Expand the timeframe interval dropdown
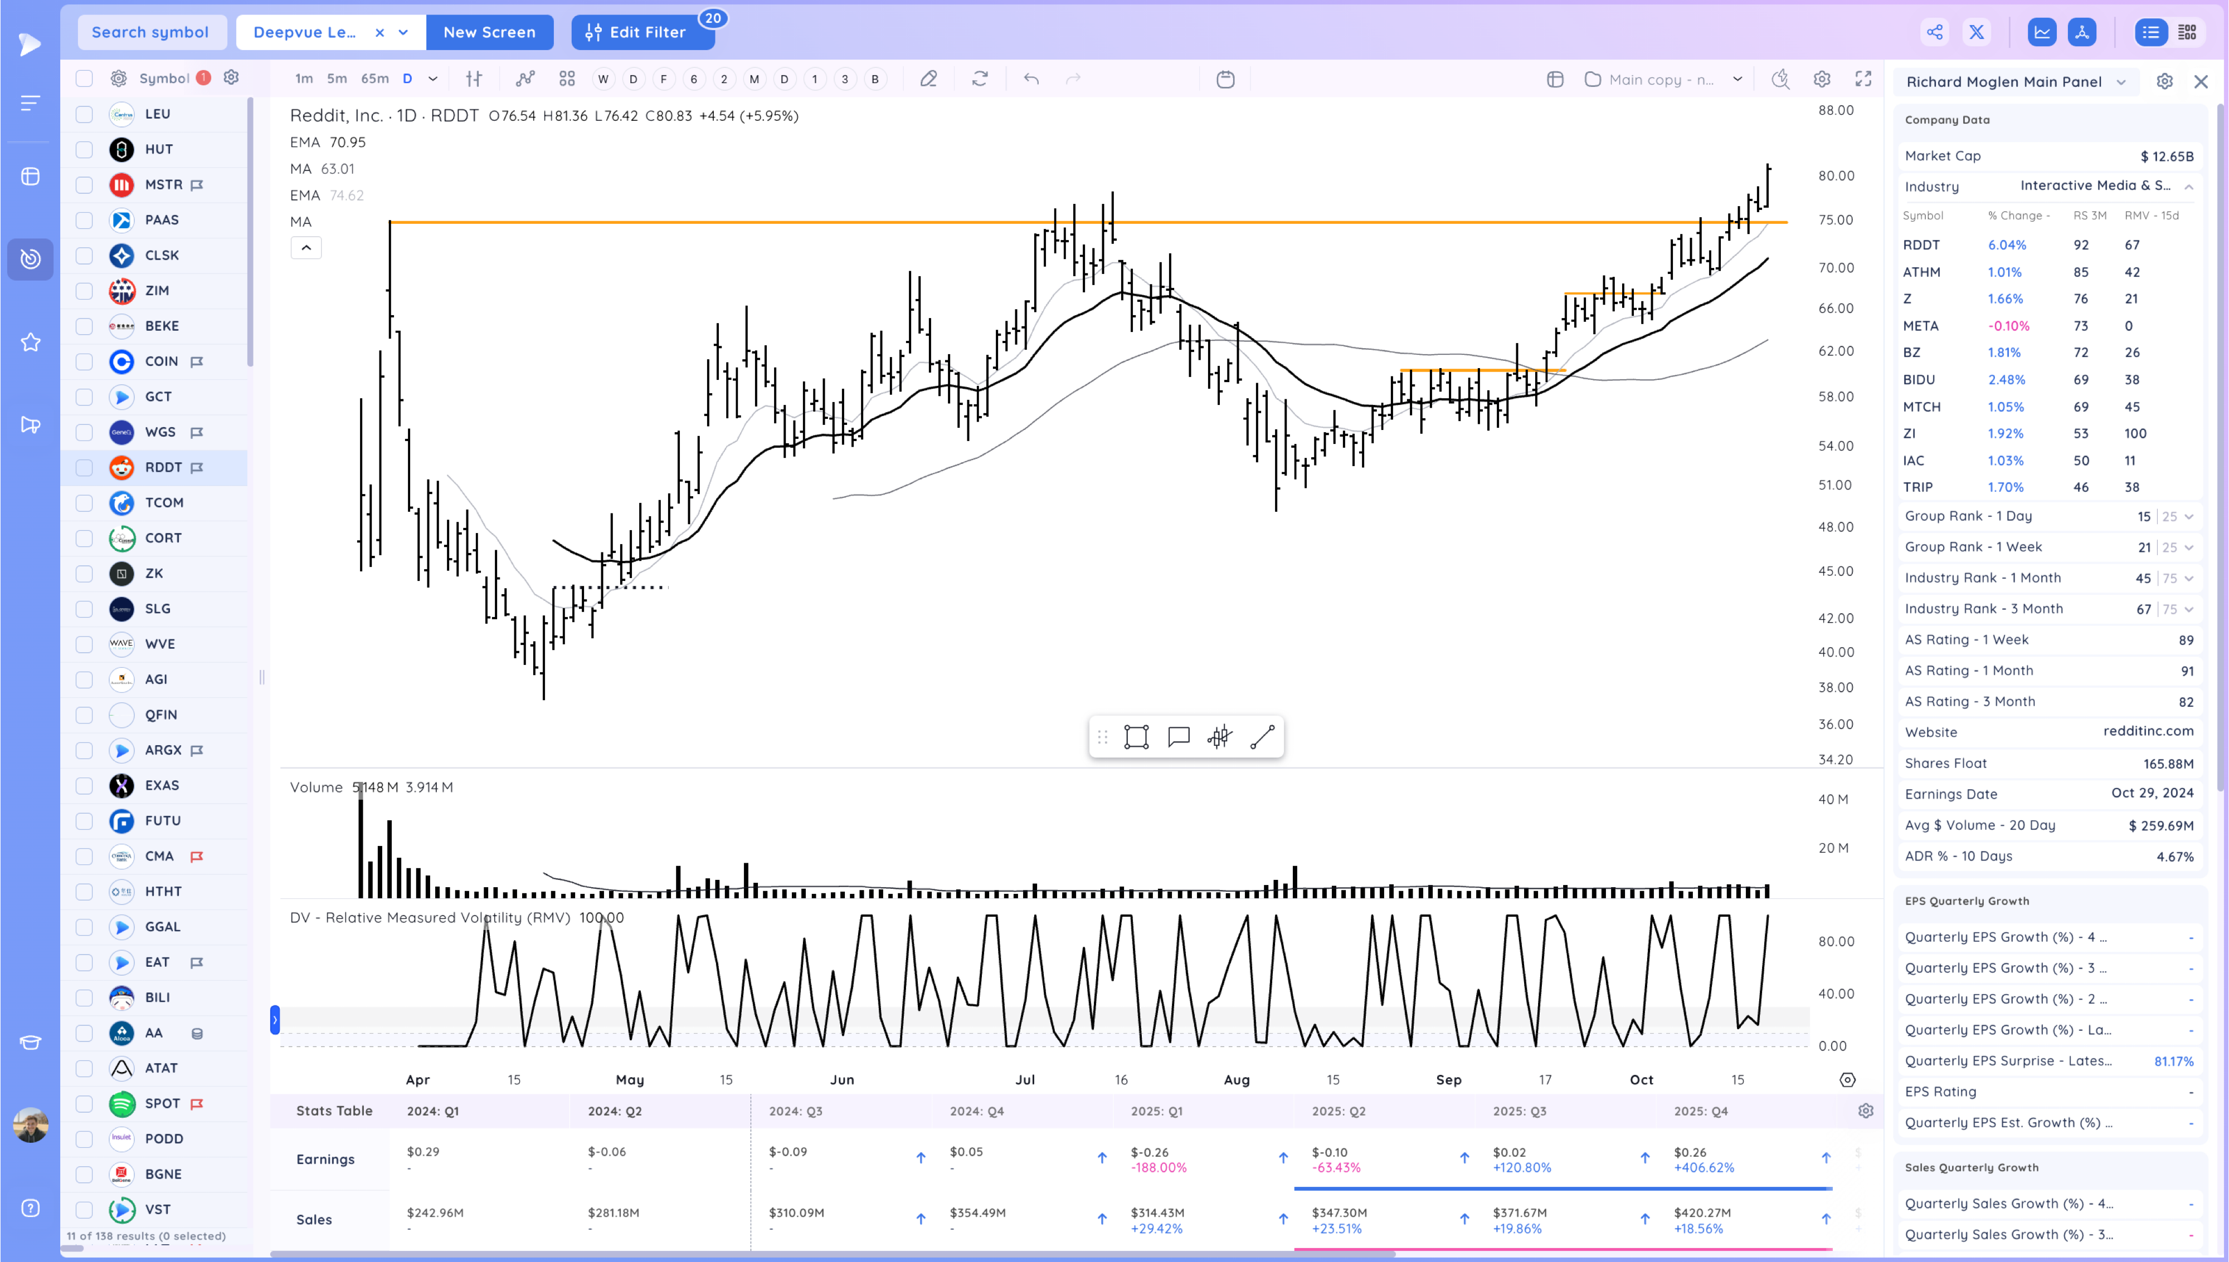 pos(432,79)
